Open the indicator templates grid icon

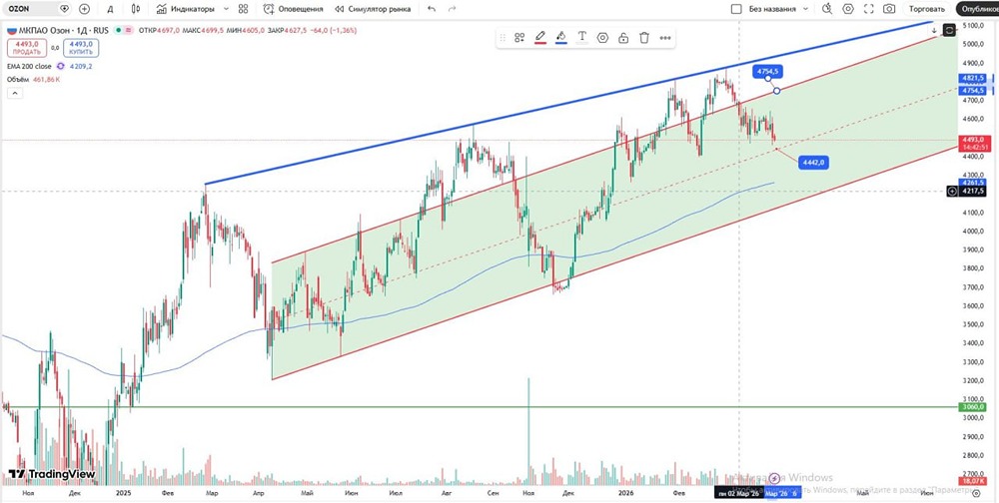[243, 9]
